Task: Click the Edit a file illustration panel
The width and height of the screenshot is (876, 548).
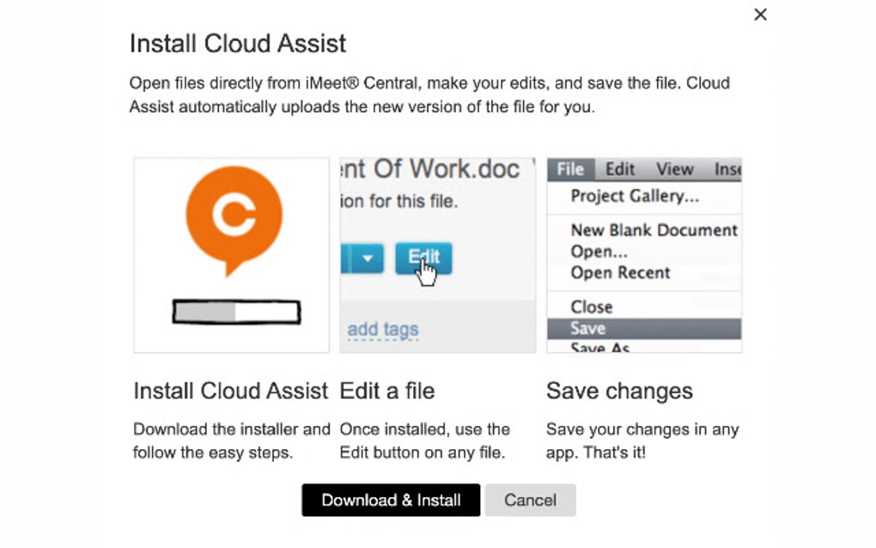Action: point(438,254)
